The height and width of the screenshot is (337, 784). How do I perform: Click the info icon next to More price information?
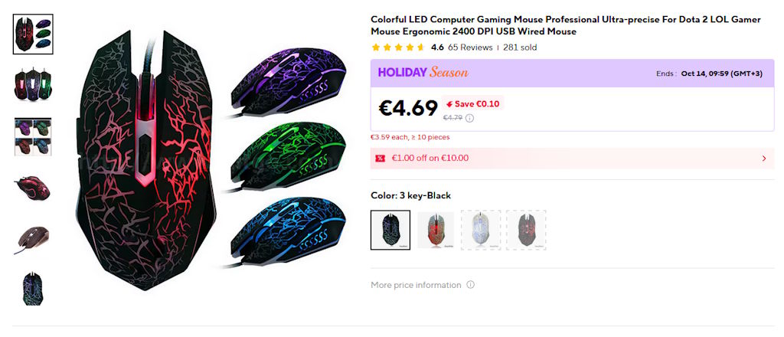click(x=470, y=285)
